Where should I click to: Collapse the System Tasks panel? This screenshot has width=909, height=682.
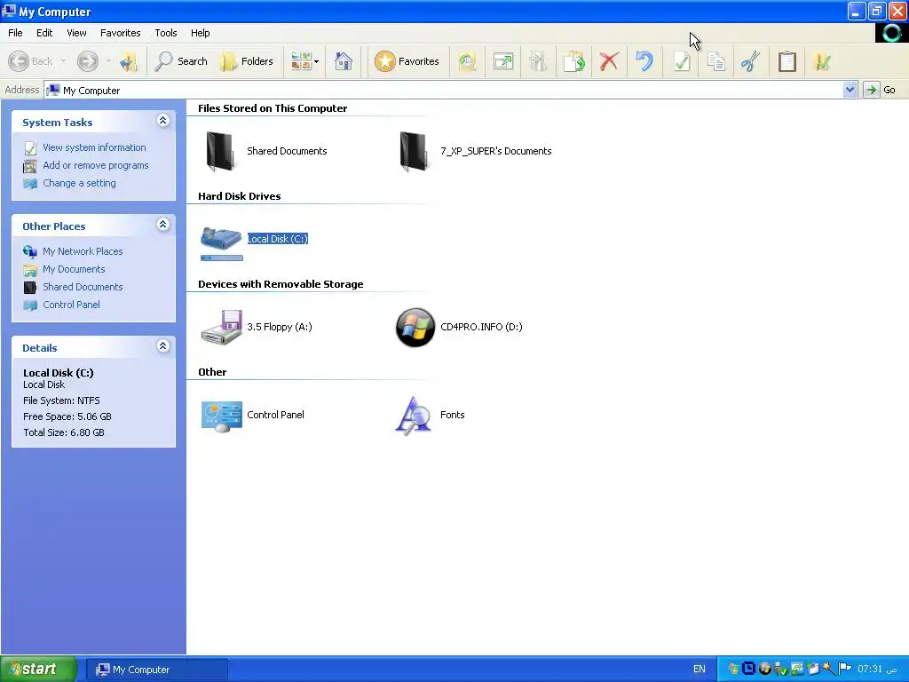click(163, 121)
